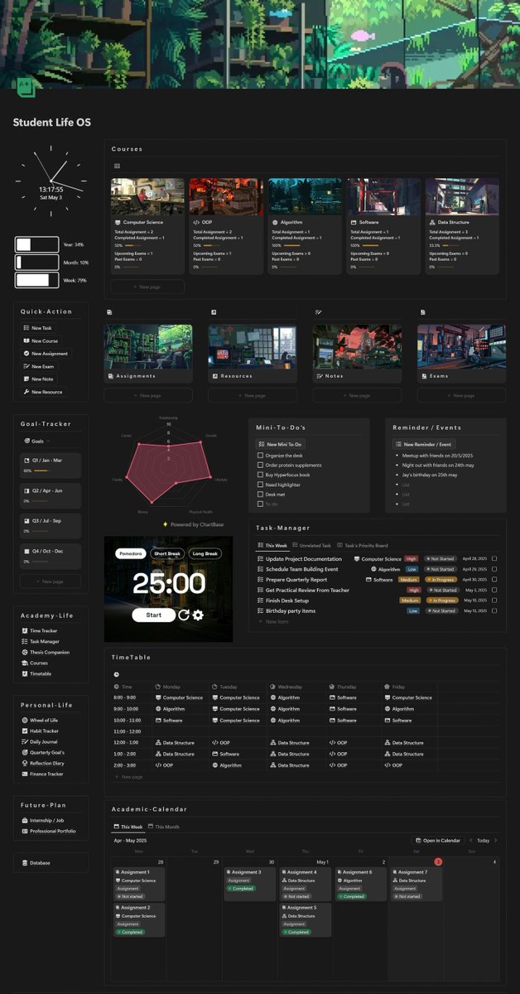Open the Reflection Diary page

[42, 763]
